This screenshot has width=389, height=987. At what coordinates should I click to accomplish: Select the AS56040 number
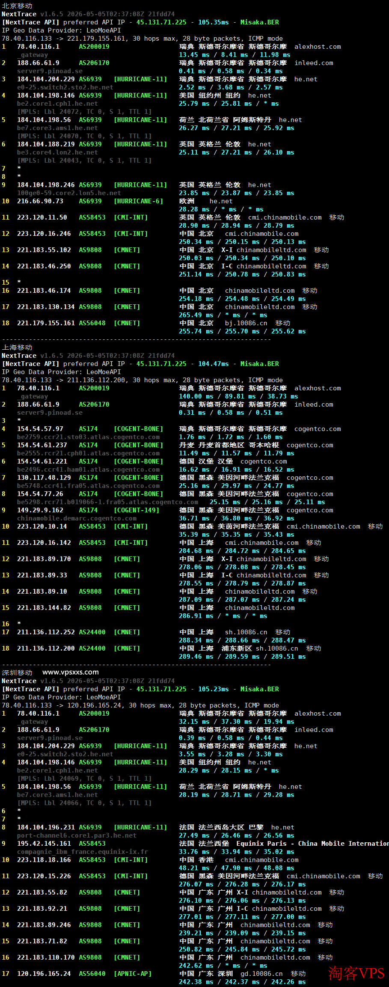point(92,974)
